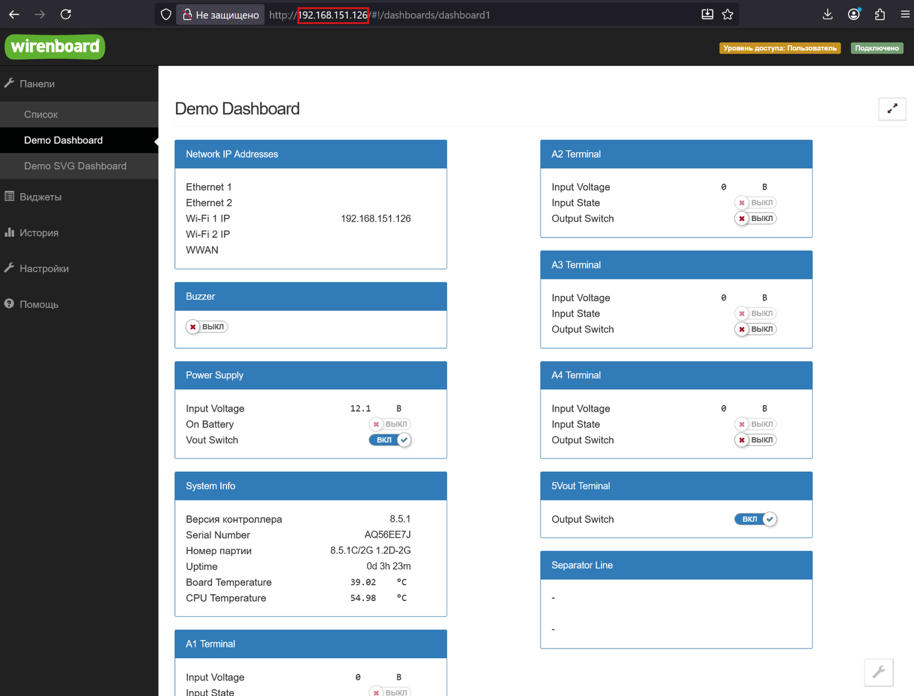The height and width of the screenshot is (696, 914).
Task: Toggle the Buzzer switch on
Action: pos(207,327)
